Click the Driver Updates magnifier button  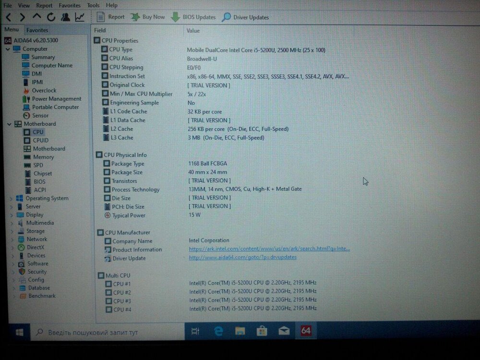coord(245,17)
